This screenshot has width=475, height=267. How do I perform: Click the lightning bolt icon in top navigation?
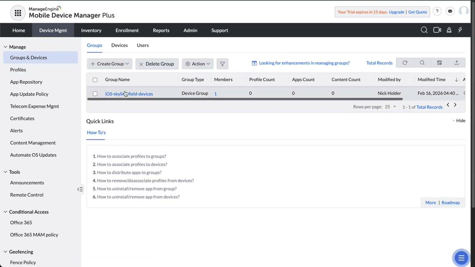coord(460,30)
